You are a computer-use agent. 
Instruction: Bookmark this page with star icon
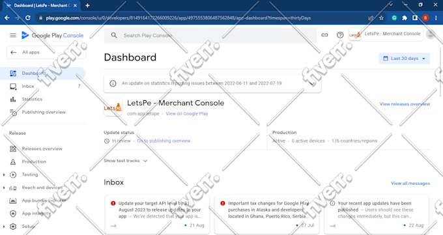pos(381,18)
